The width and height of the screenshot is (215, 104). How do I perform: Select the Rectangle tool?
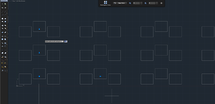pos(5,18)
